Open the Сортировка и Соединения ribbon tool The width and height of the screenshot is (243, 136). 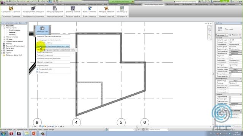[11, 10]
